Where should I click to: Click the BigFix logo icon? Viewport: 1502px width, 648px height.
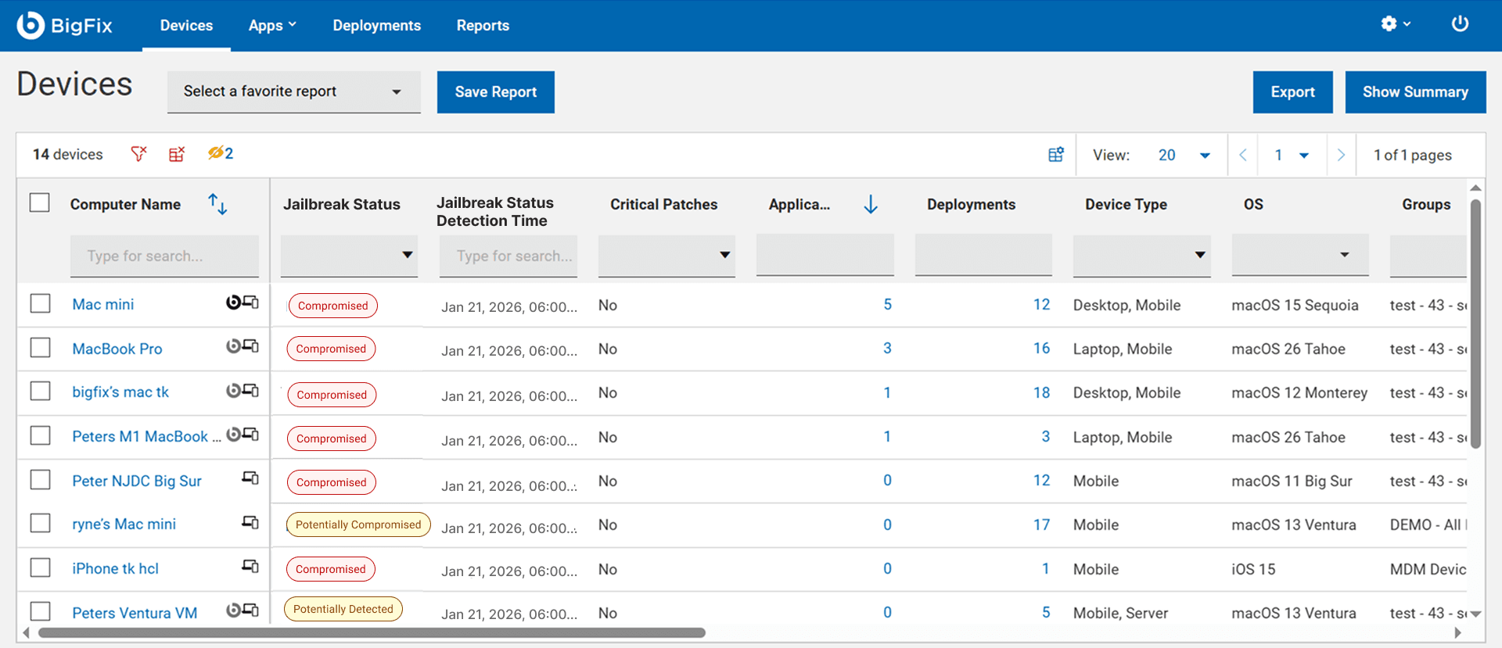(31, 25)
